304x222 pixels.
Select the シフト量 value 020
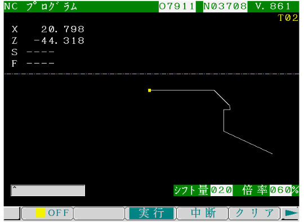[x=221, y=190]
